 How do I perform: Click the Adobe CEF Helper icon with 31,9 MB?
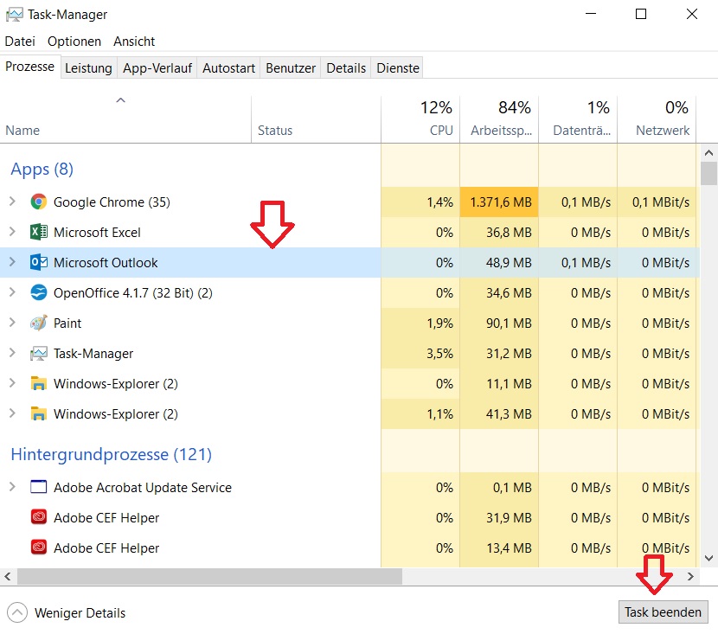point(39,517)
